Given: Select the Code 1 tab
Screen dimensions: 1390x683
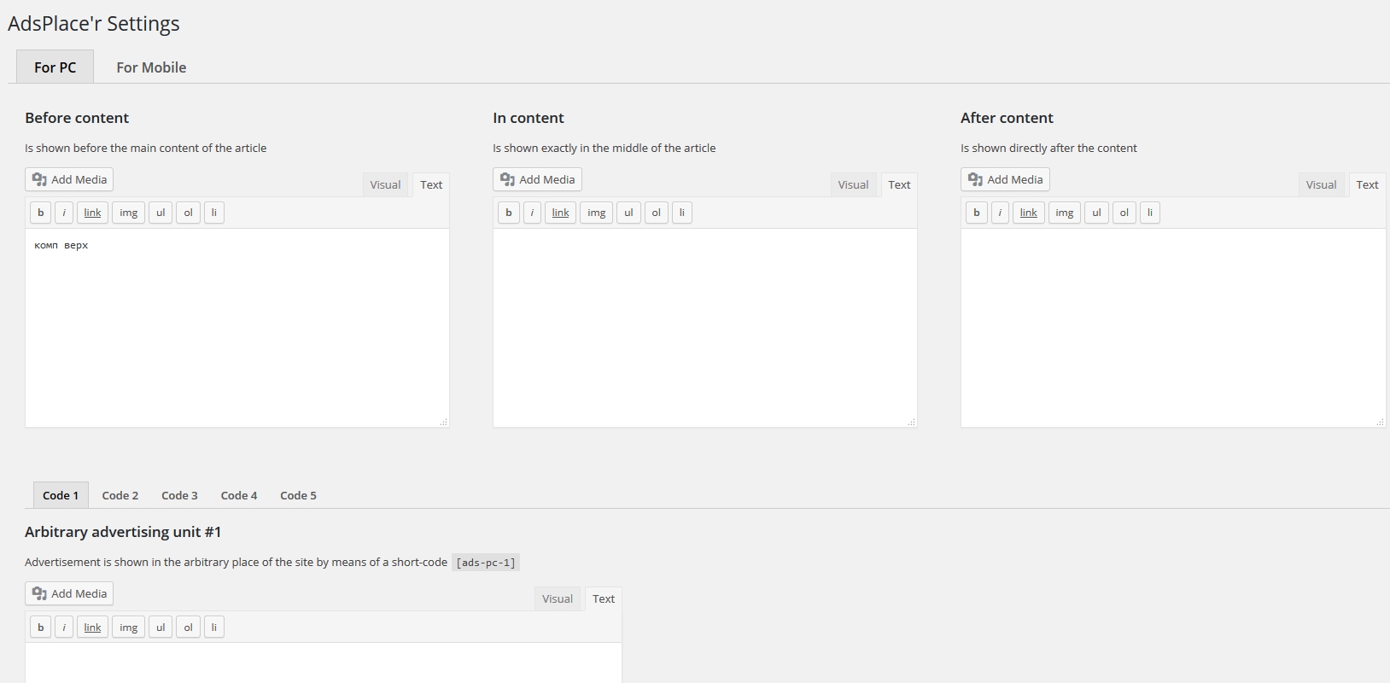Looking at the screenshot, I should pyautogui.click(x=61, y=495).
